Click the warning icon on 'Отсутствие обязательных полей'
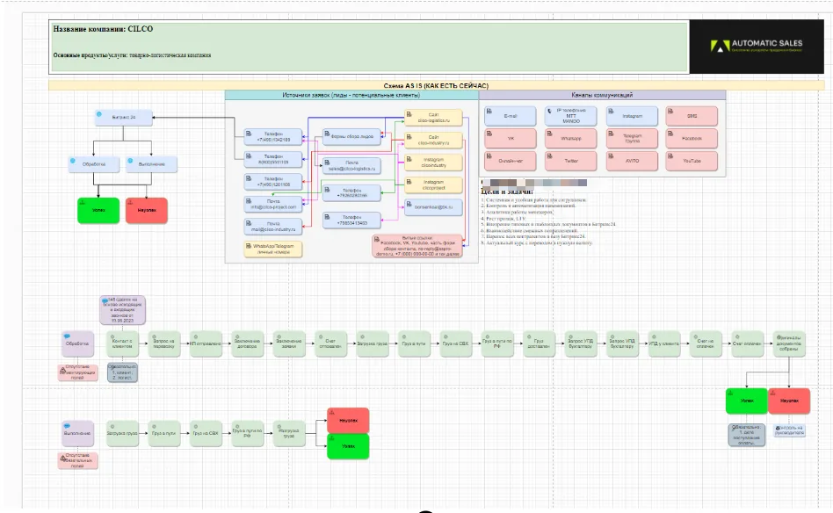This screenshot has width=833, height=513. [62, 458]
